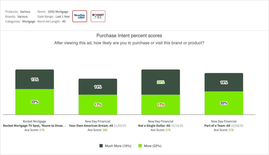Click the Rocket Mortgage 22% green bar segment
The width and height of the screenshot is (269, 155).
click(34, 102)
